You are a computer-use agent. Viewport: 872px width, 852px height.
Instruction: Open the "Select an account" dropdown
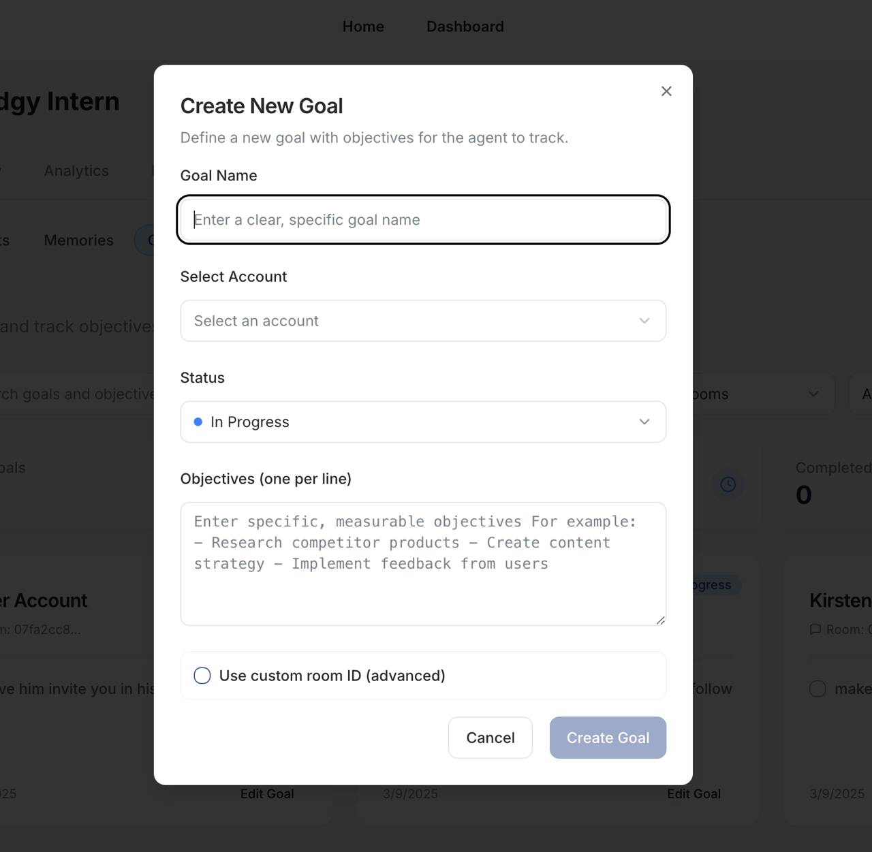tap(422, 321)
